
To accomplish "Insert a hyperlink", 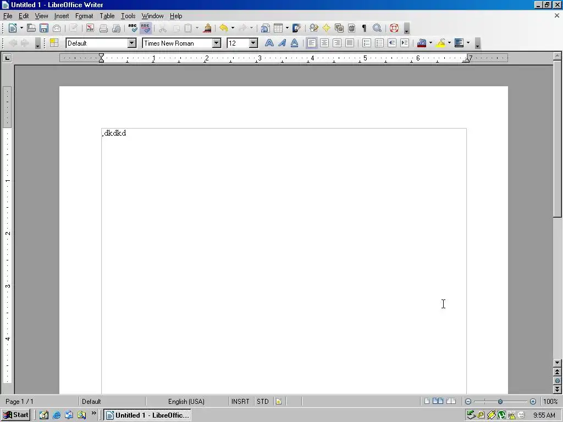I will [265, 28].
